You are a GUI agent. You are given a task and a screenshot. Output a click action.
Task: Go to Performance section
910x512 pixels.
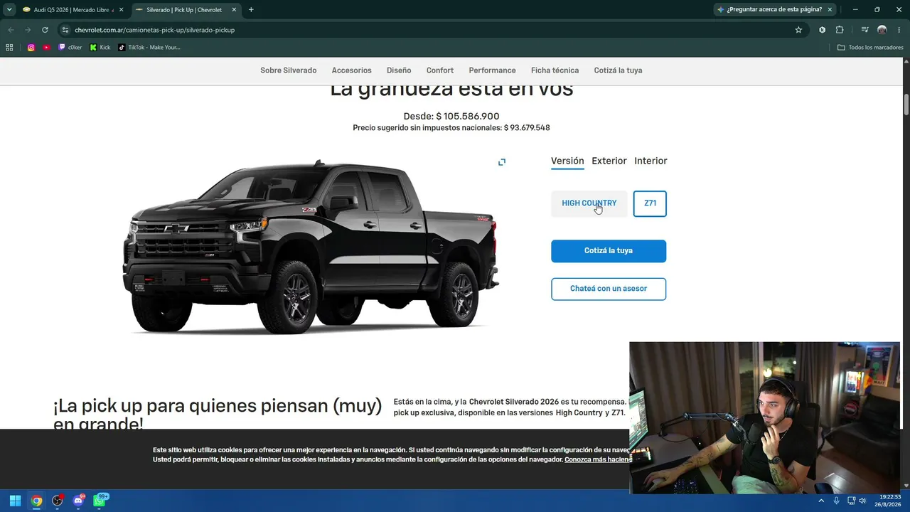[492, 70]
